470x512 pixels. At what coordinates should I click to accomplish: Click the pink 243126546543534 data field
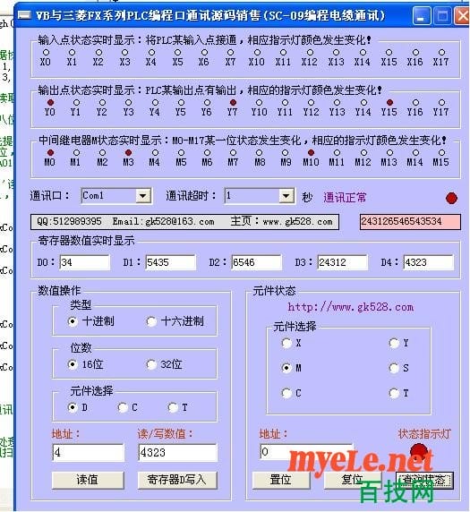click(410, 222)
